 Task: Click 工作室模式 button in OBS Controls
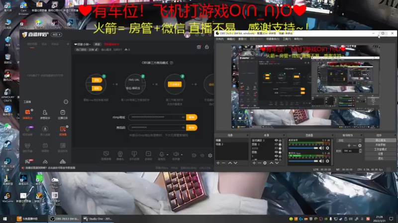(x=380, y=150)
